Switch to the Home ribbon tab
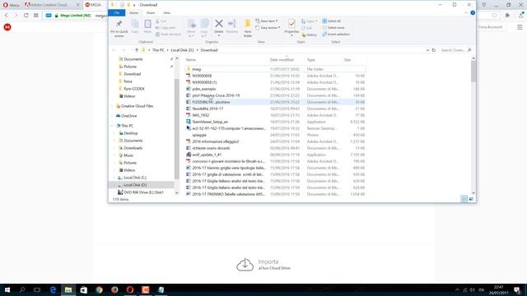This screenshot has height=296, width=527. tap(133, 13)
